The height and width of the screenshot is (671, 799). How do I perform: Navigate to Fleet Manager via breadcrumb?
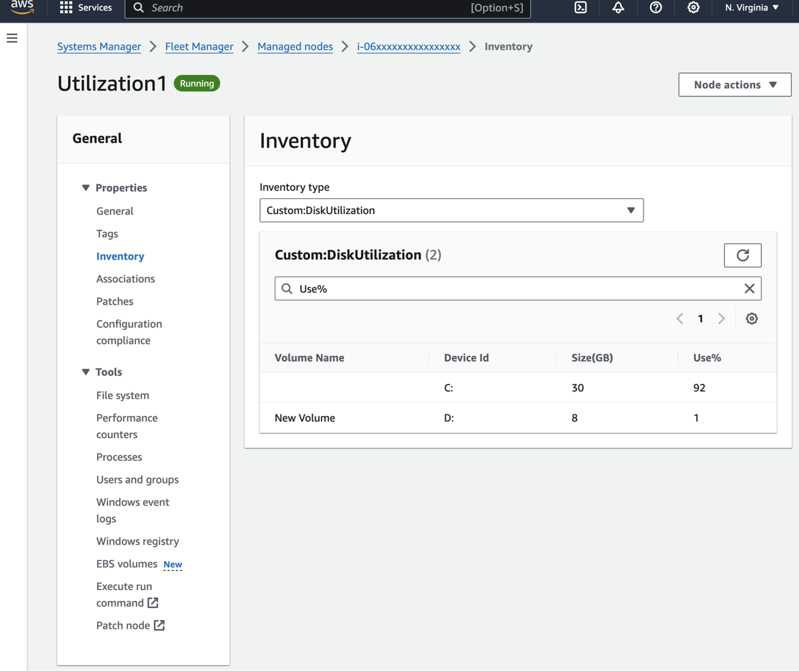click(x=199, y=46)
